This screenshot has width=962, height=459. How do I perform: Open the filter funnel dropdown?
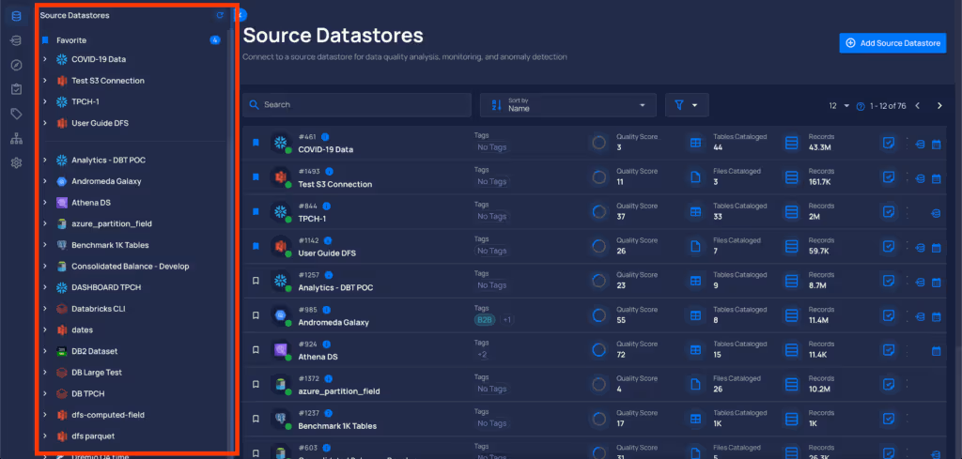(687, 105)
